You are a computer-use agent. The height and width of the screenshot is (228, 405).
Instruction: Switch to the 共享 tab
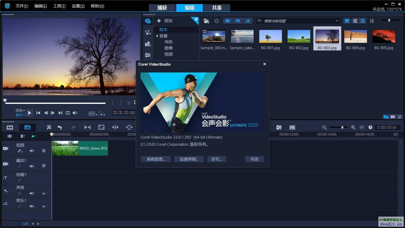coord(217,8)
